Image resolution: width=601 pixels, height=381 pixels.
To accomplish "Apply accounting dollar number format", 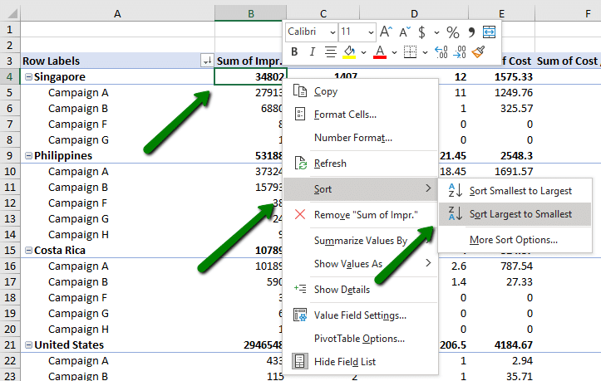I will click(x=421, y=32).
